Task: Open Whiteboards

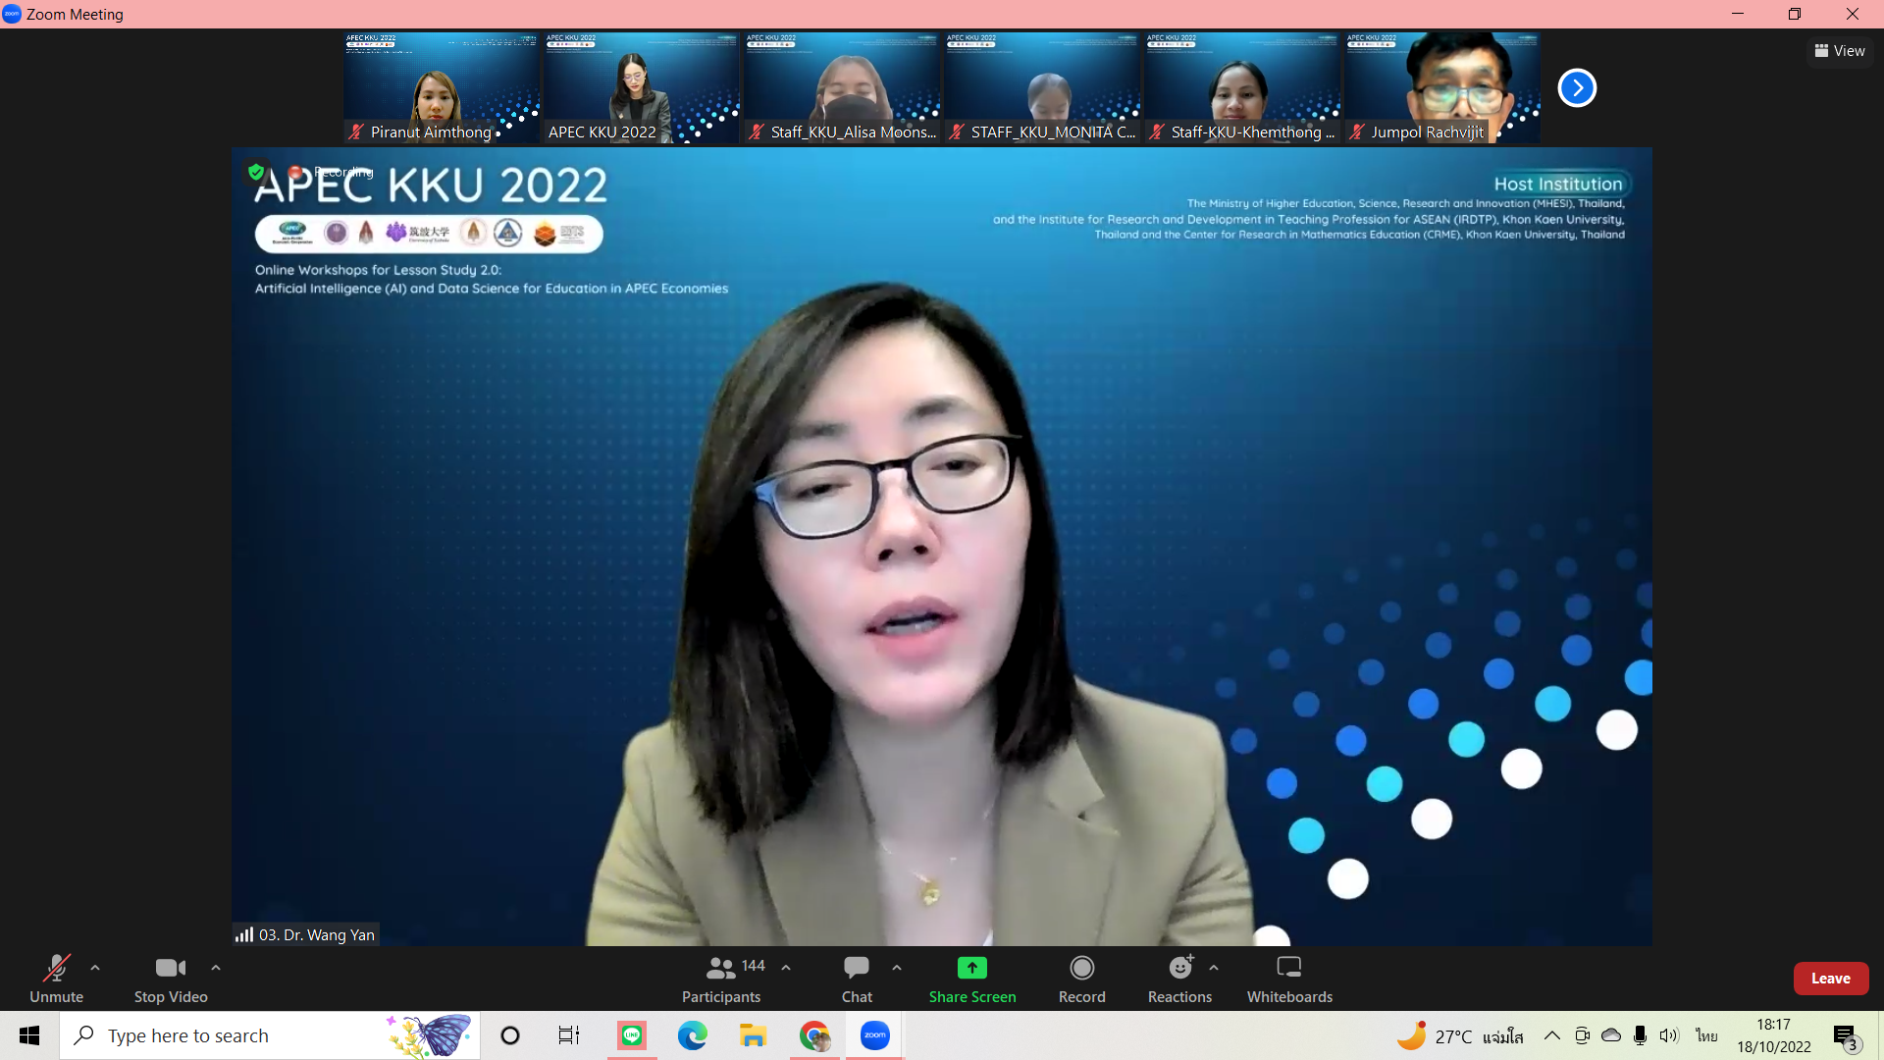Action: click(x=1288, y=980)
